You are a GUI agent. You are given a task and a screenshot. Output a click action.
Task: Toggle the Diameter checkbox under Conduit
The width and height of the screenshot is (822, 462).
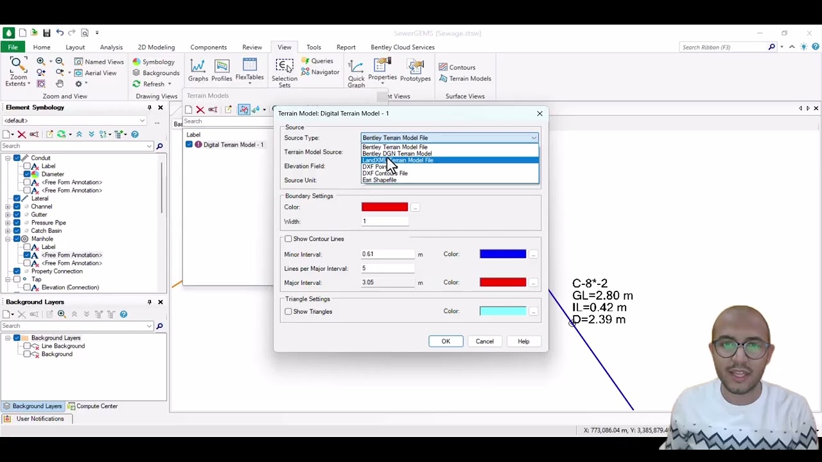point(27,174)
